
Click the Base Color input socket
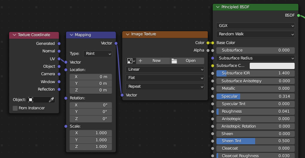click(x=213, y=43)
